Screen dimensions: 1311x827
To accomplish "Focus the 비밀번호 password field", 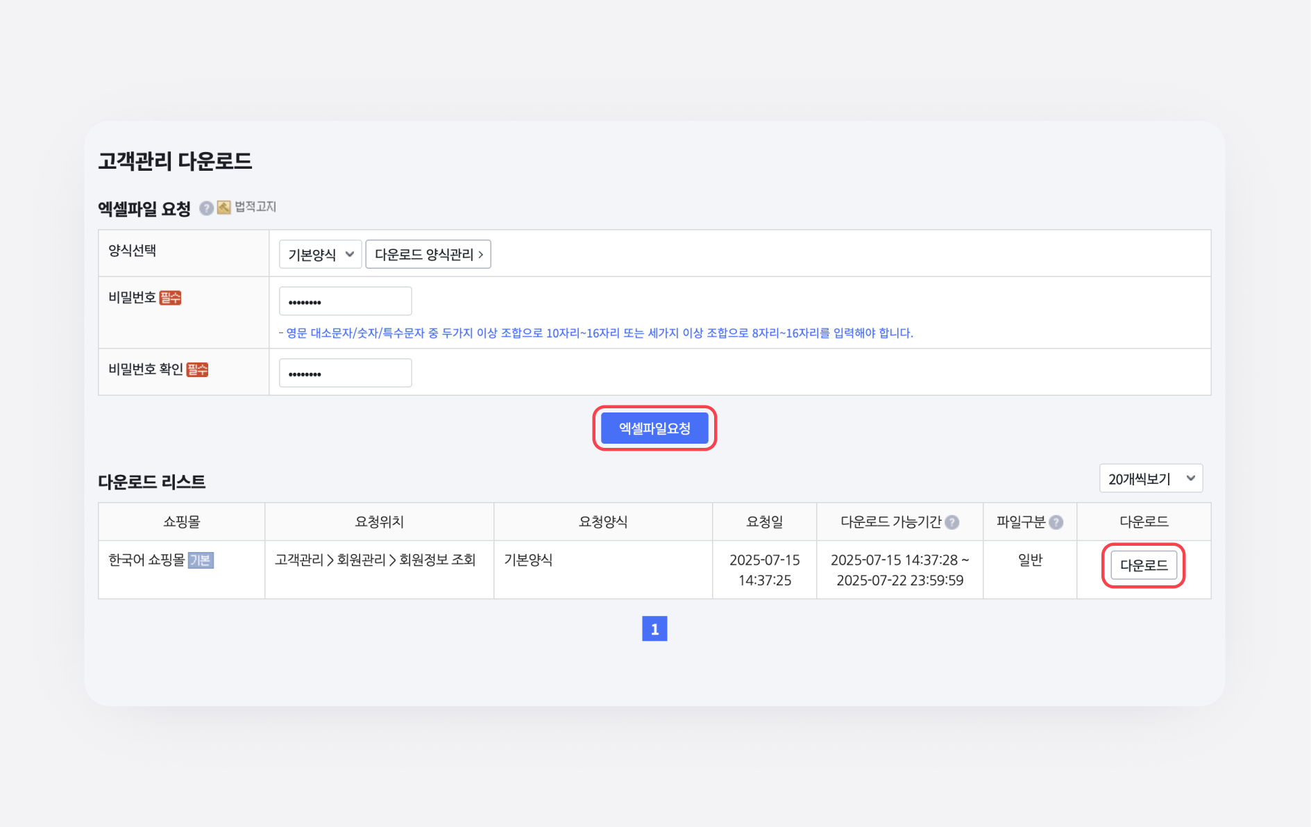I will [x=345, y=301].
